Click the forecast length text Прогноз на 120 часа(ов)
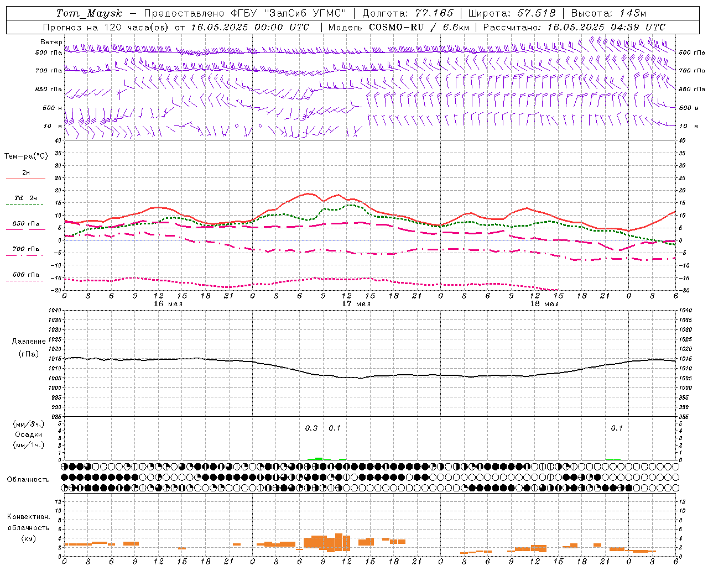Image resolution: width=708 pixels, height=566 pixels. click(x=106, y=27)
